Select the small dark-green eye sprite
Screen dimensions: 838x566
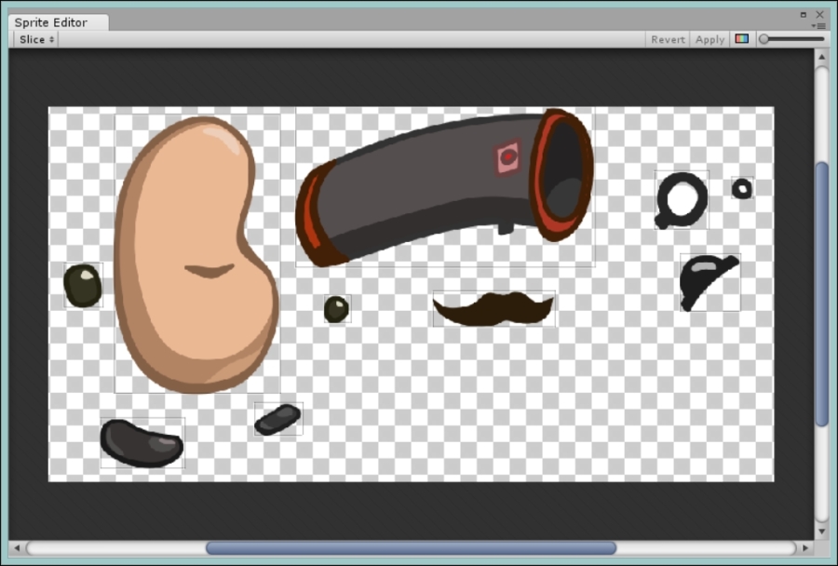pos(337,309)
